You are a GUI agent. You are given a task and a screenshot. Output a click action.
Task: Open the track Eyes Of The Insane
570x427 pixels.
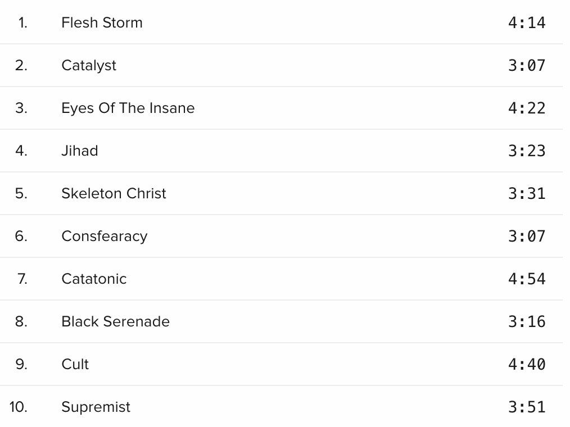coord(128,108)
